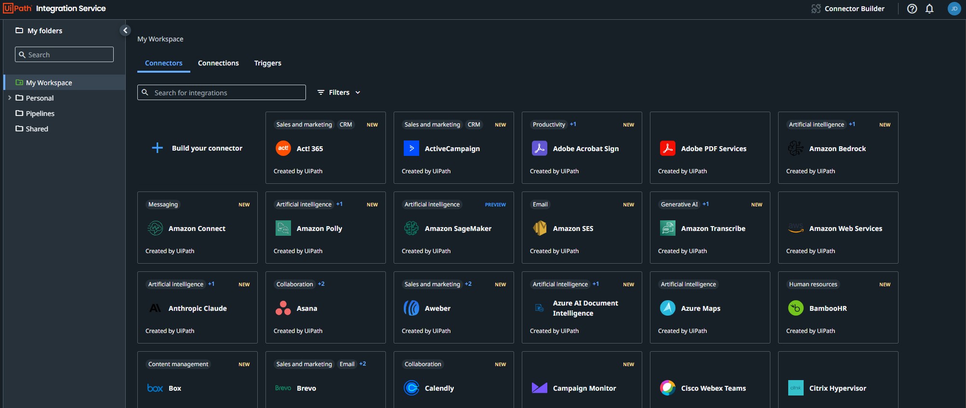Click the Citrix Hypervisor icon
Screen dimensions: 966x408
coord(796,388)
